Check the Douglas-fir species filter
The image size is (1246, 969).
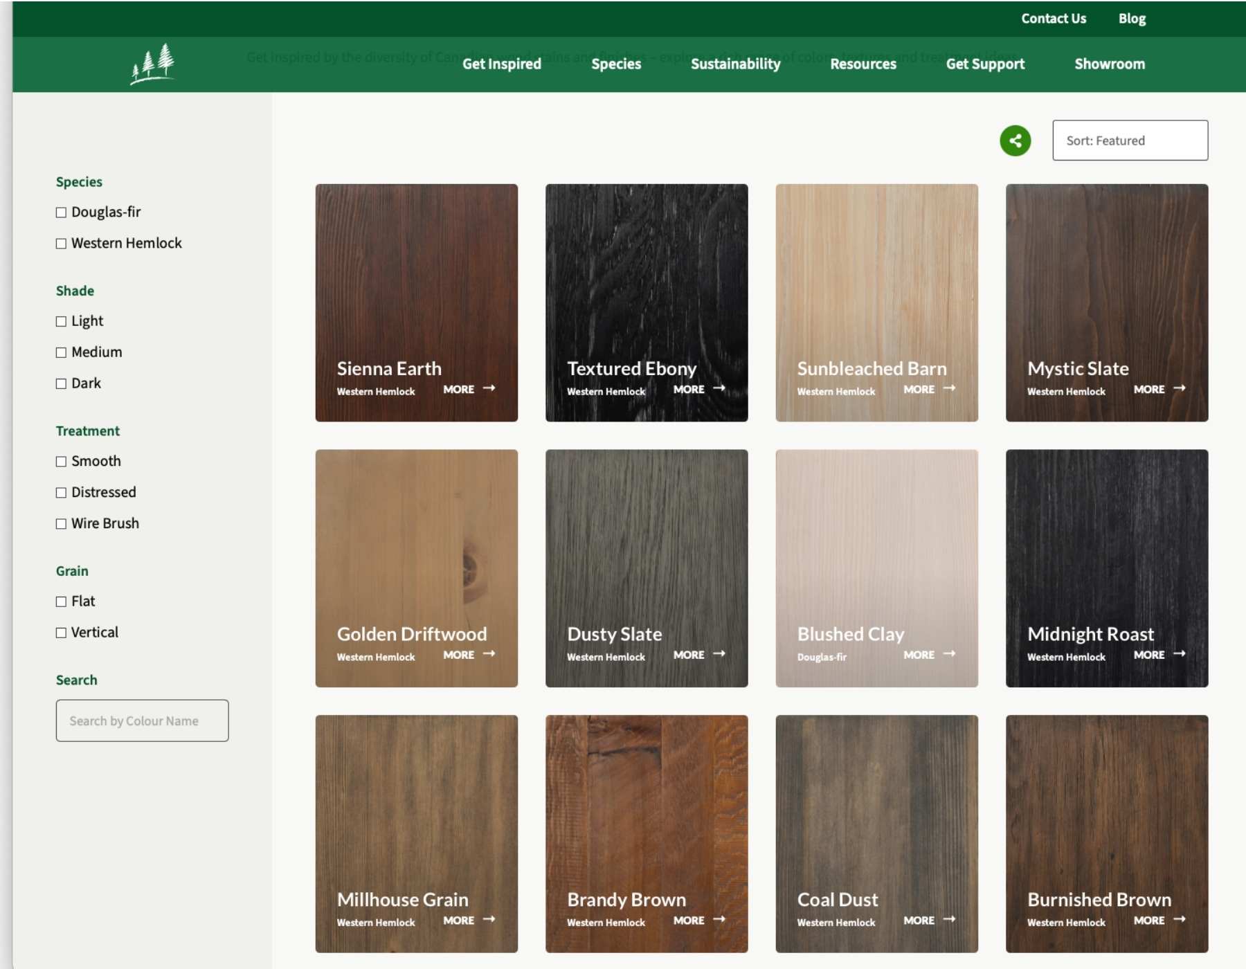(x=62, y=212)
